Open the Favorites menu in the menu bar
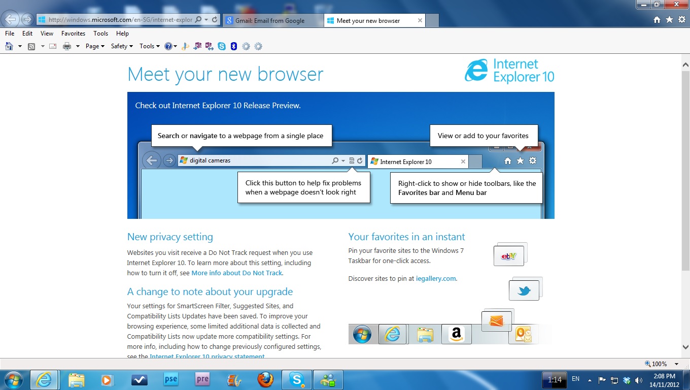 pyautogui.click(x=74, y=34)
